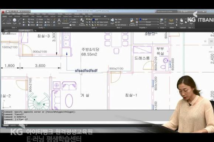Activate the Match Properties tool

tap(132, 22)
